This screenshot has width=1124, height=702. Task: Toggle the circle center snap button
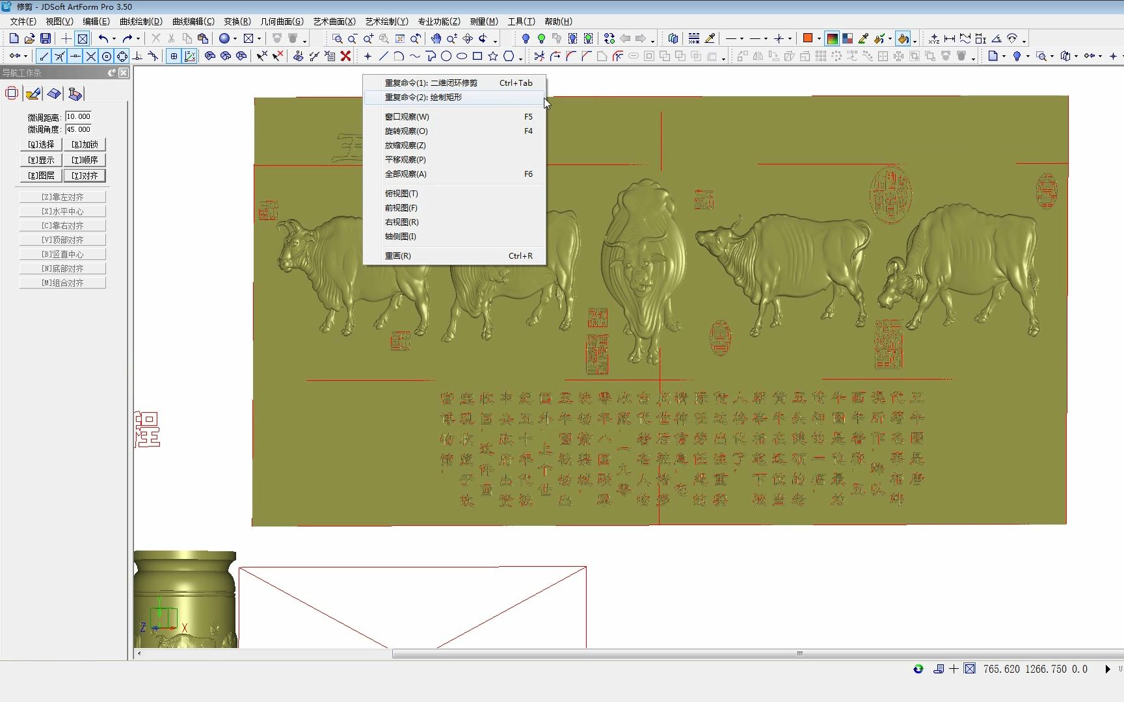pos(107,56)
